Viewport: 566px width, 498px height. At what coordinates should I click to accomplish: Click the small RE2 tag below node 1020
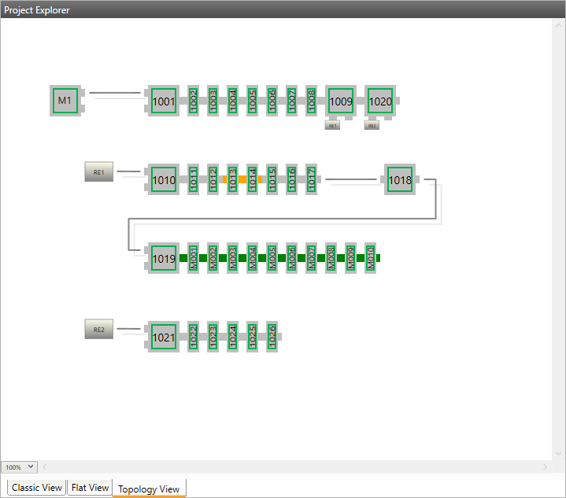372,125
